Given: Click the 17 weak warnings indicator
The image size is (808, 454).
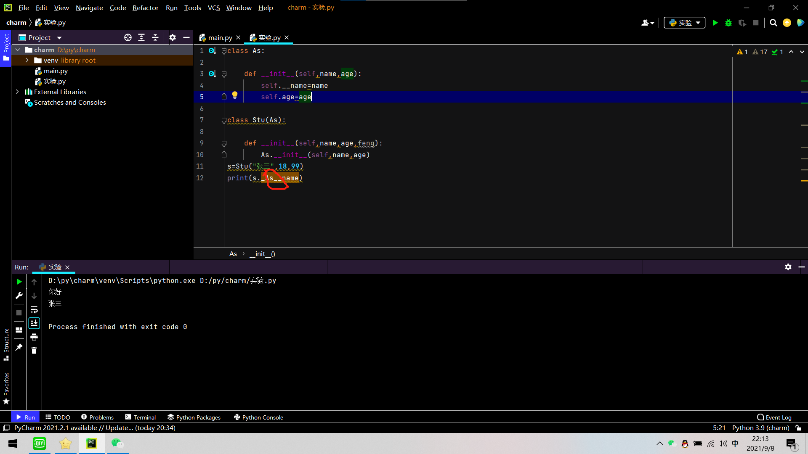Looking at the screenshot, I should 760,52.
